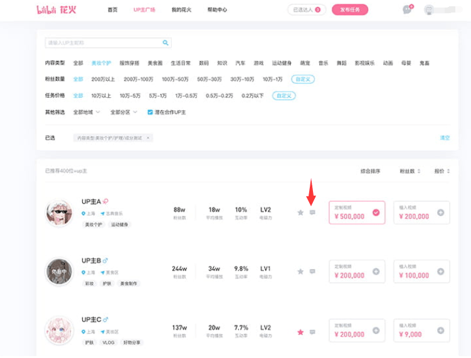The width and height of the screenshot is (471, 358).
Task: Click UP主B's 美食制作 tag
Action: click(x=129, y=283)
